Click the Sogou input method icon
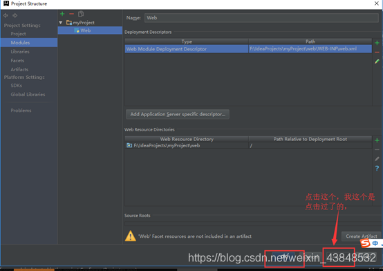The height and width of the screenshot is (271, 383). pos(365,243)
